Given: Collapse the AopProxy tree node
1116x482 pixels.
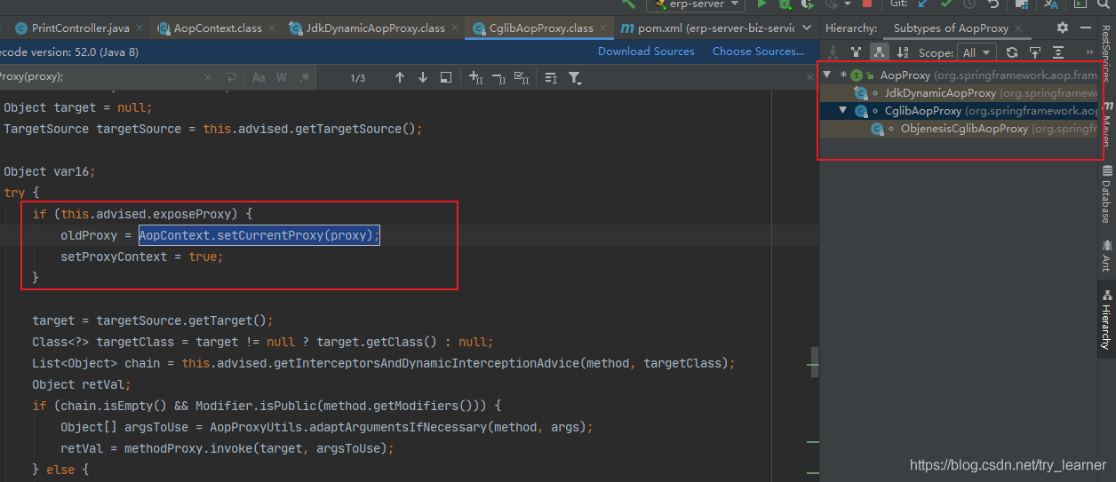Looking at the screenshot, I should (x=827, y=75).
